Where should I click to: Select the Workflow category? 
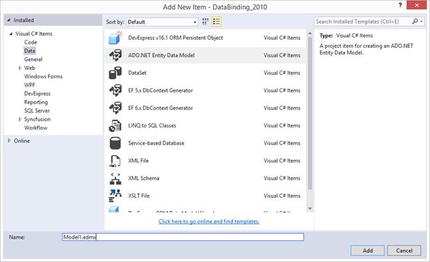tap(36, 128)
